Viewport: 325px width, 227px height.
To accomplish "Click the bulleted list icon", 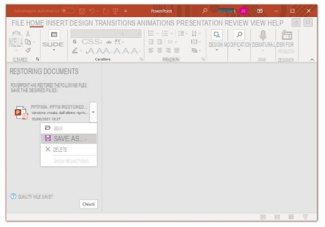I will (x=151, y=33).
